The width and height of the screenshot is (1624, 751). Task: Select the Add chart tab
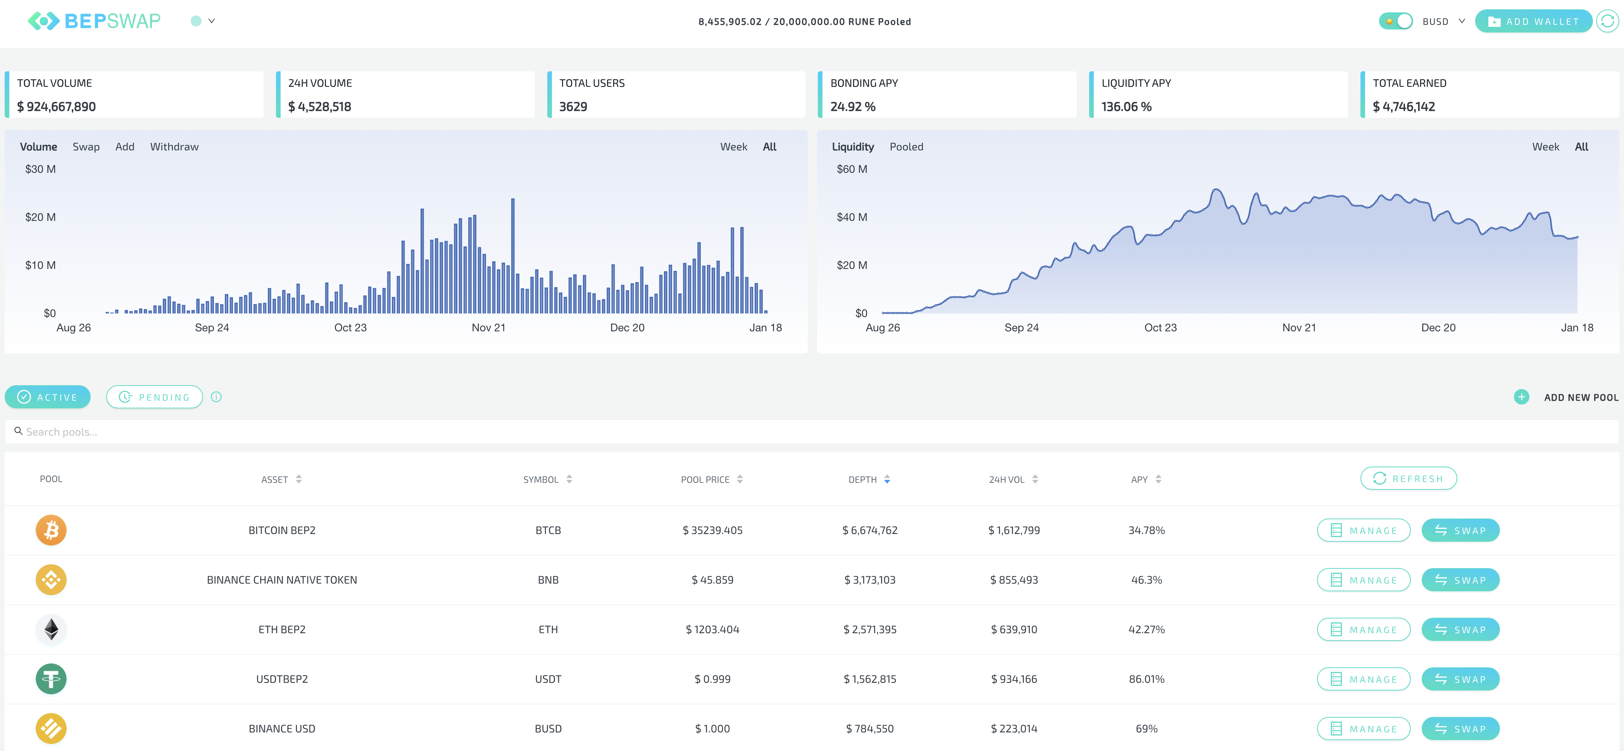(x=125, y=146)
